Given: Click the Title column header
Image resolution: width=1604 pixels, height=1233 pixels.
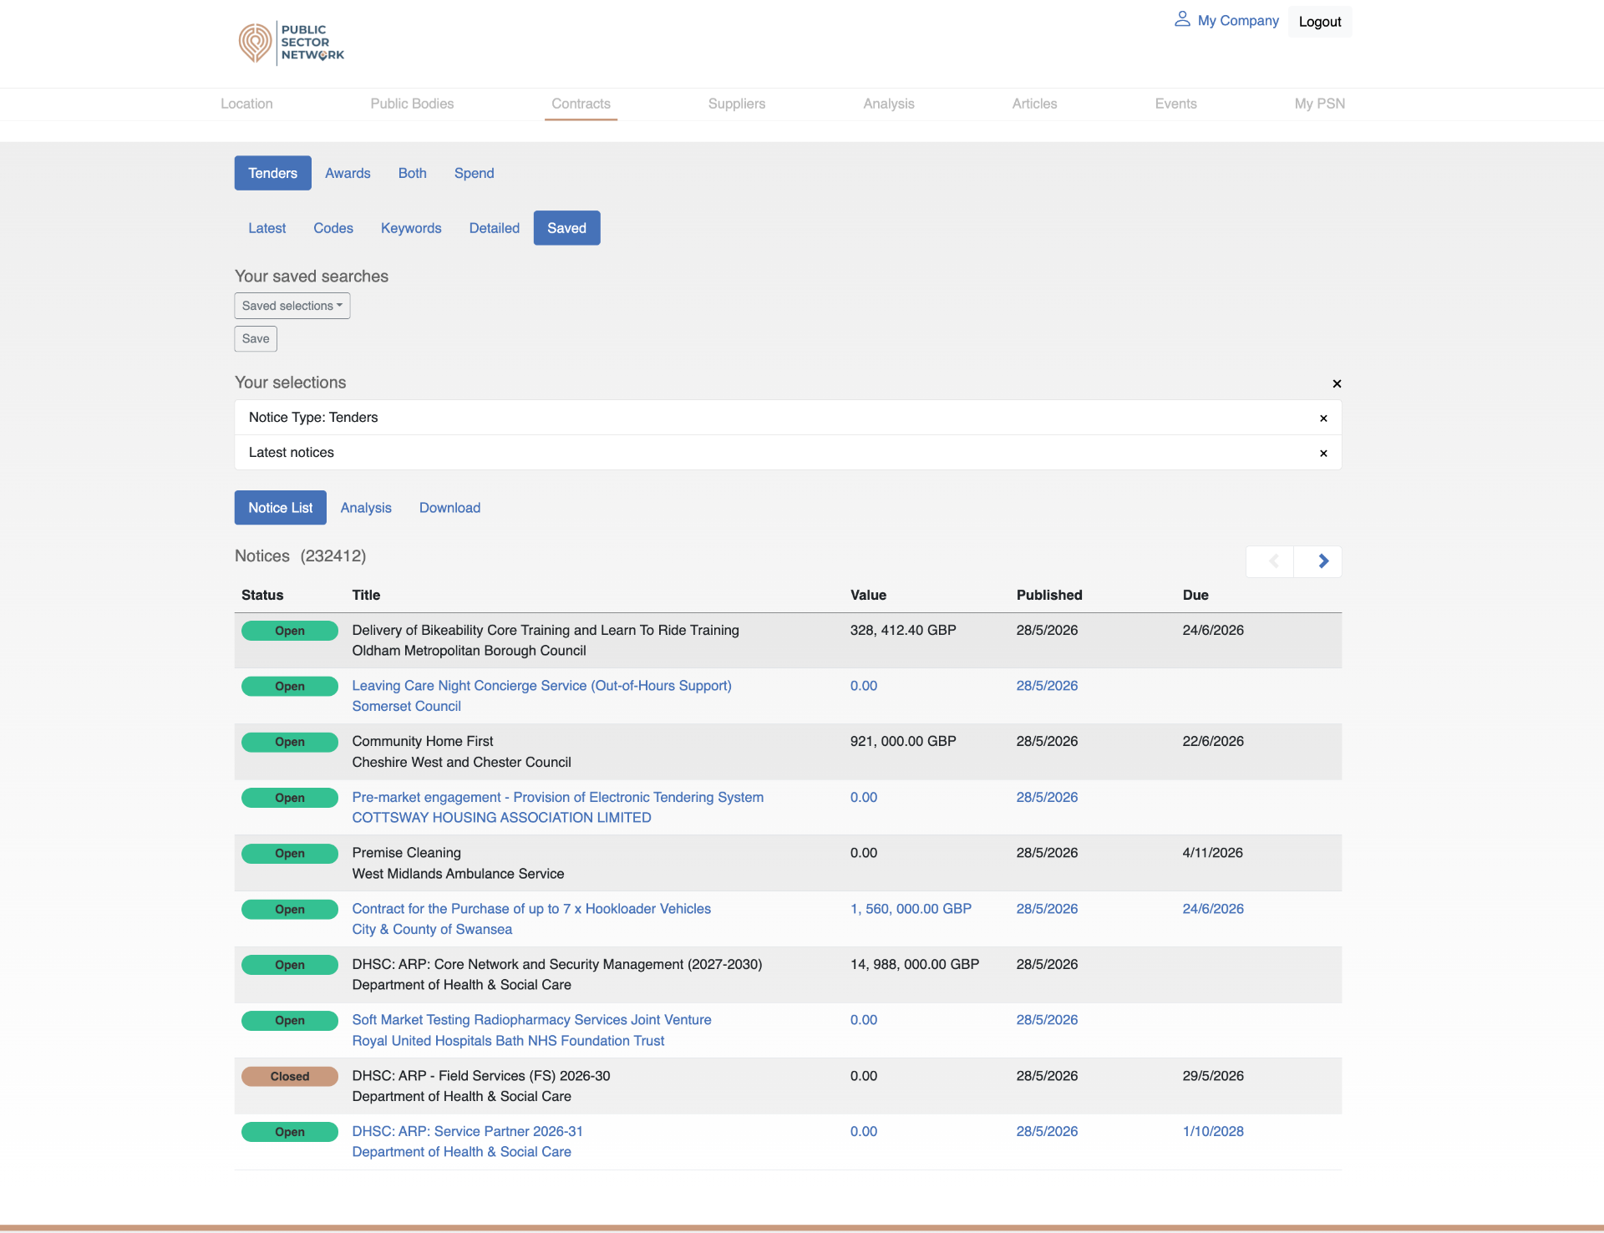Looking at the screenshot, I should click(366, 595).
